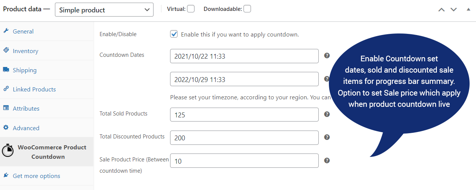Click the Inventory tag icon
Viewport: 476px width, 190px height.
[x=6, y=50]
